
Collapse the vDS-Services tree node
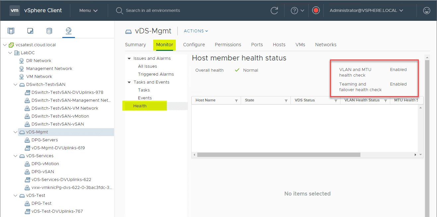[15, 156]
